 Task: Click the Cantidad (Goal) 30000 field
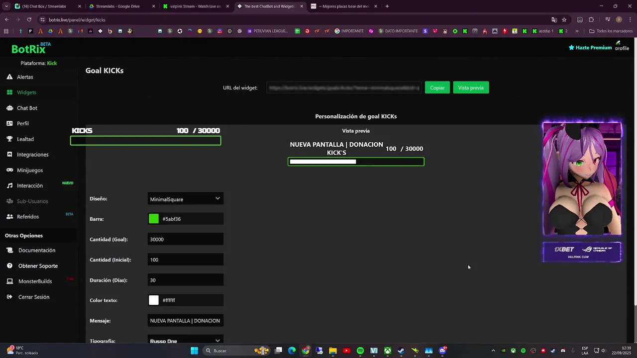click(x=185, y=239)
